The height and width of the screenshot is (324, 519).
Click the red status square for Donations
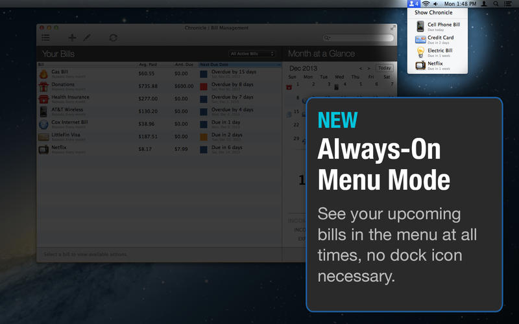click(204, 87)
